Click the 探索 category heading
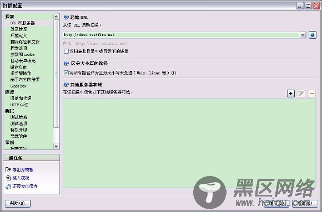 [9, 17]
